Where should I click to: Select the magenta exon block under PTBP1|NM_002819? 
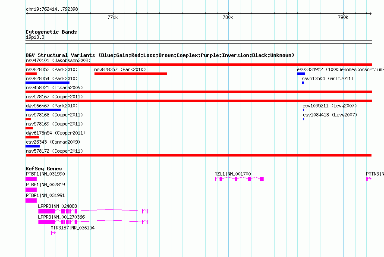tap(31, 190)
